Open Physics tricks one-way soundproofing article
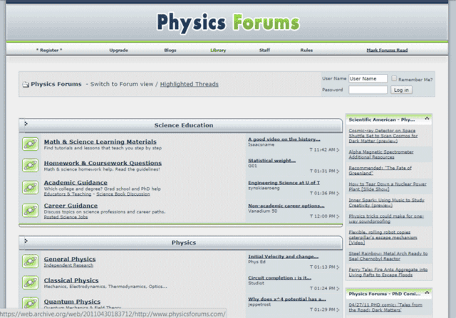Image resolution: width=456 pixels, height=318 pixels. 386,218
